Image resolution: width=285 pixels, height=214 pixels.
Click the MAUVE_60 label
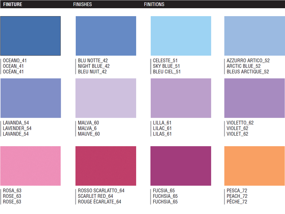pyautogui.click(x=89, y=134)
